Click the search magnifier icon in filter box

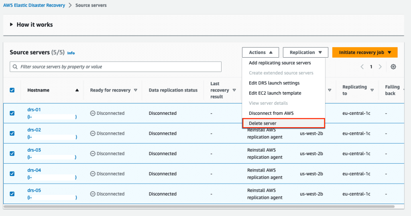tap(15, 67)
